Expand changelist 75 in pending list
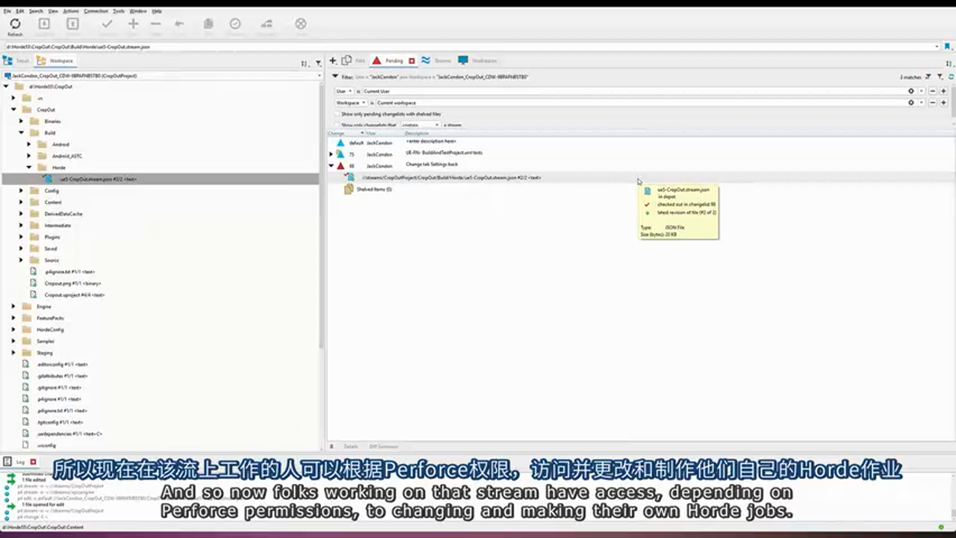 [x=331, y=154]
